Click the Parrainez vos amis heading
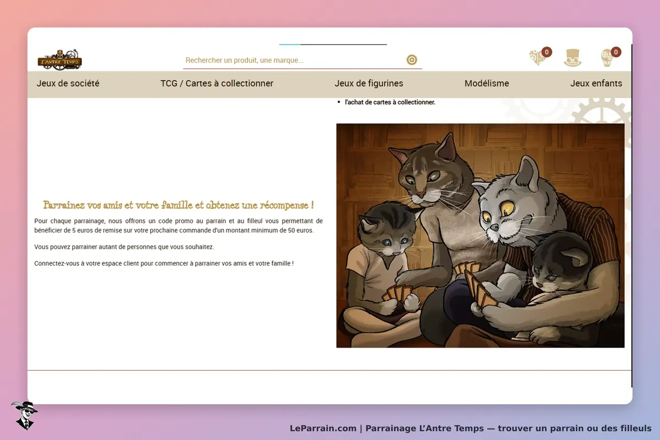Screen dimensions: 660x440 click(178, 205)
